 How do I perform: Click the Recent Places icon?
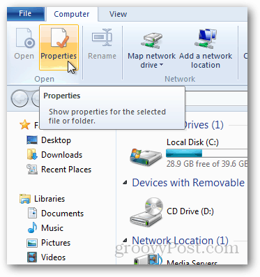tap(32, 170)
